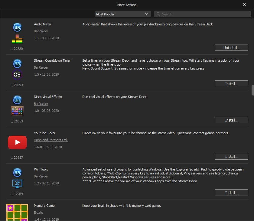
Task: Click the Memory Game tile icon
Action: tap(17, 213)
